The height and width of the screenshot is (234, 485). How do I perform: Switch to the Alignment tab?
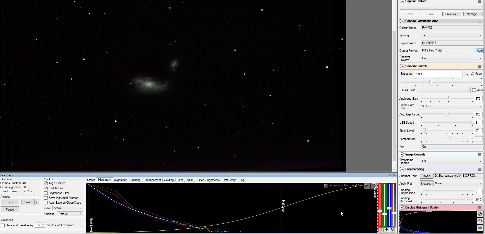click(120, 180)
